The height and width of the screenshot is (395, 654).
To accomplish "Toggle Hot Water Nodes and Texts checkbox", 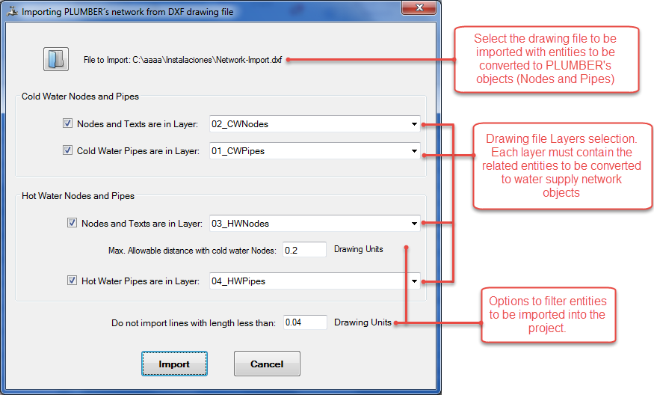I will (x=73, y=223).
